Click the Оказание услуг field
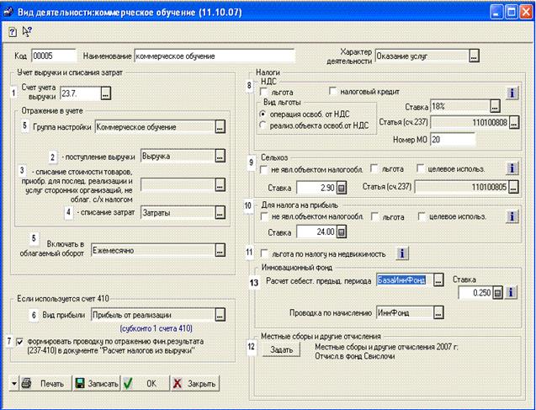The height and width of the screenshot is (410, 536). pyautogui.click(x=422, y=56)
